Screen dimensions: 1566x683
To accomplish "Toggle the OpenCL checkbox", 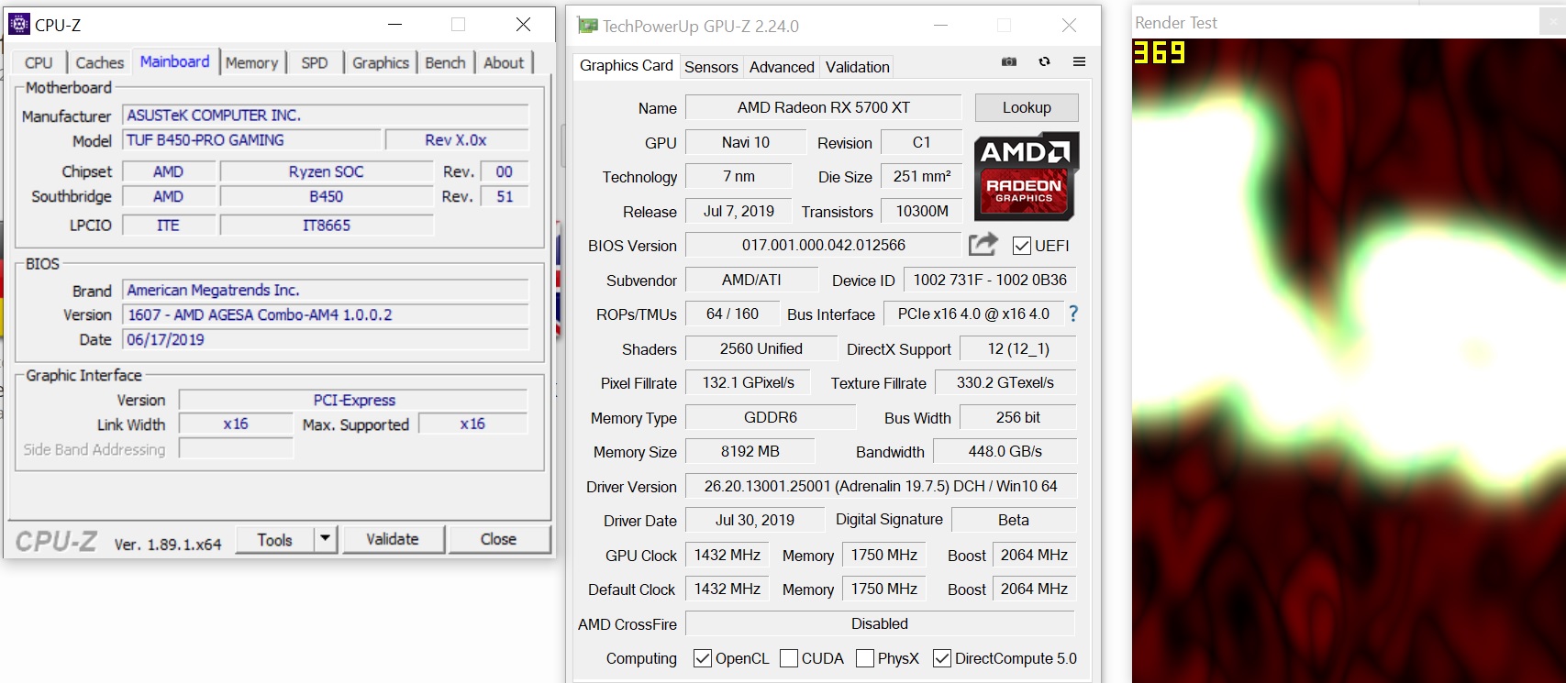I will click(x=703, y=658).
